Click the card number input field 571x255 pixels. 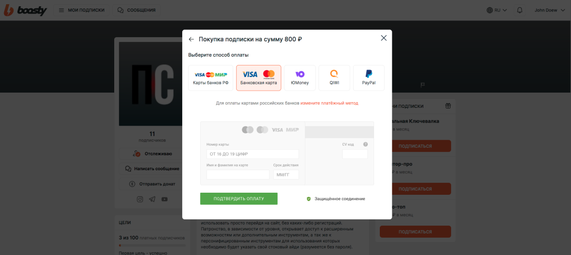[x=252, y=154]
